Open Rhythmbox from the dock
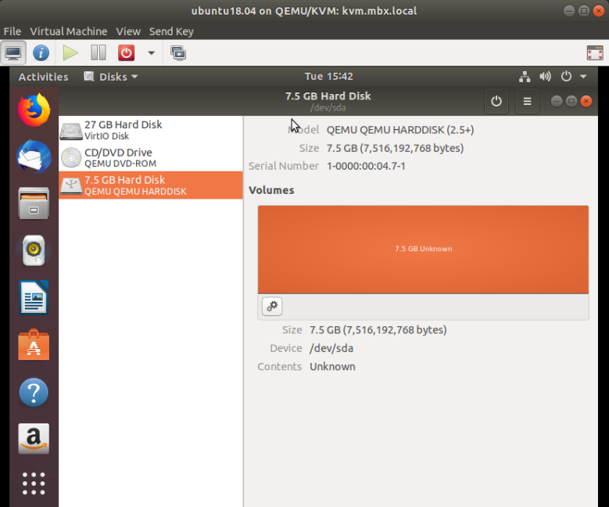The image size is (609, 507). (x=34, y=251)
